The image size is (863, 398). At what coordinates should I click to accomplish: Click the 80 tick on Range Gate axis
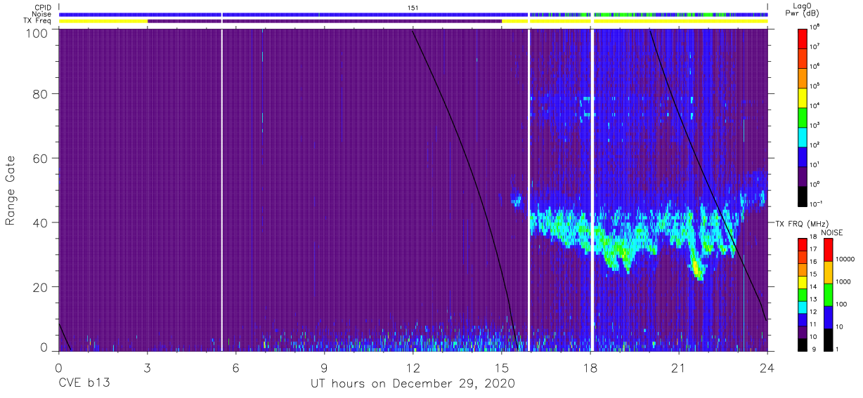40,95
